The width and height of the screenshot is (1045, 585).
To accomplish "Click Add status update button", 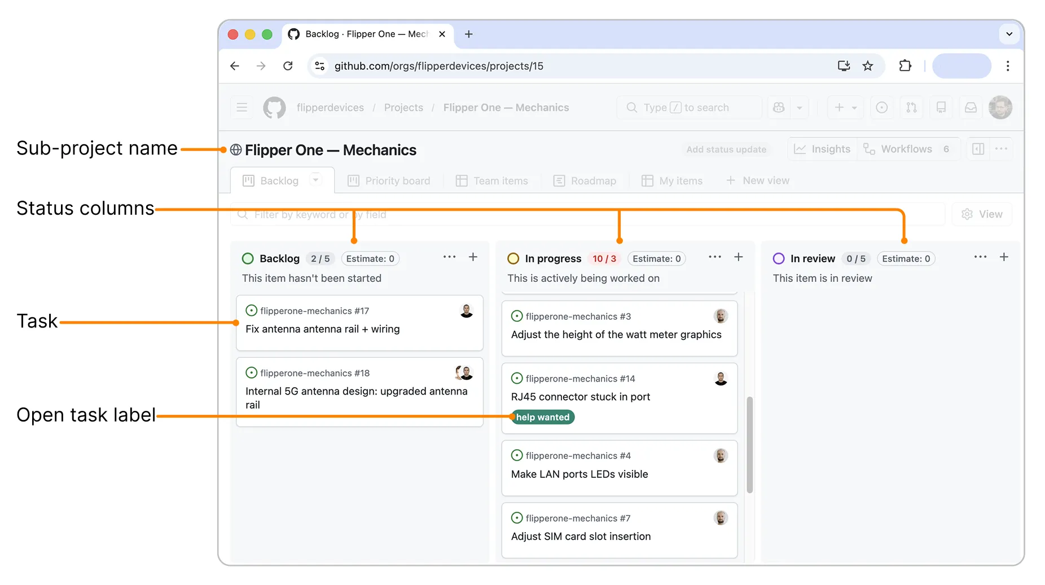I will pos(726,149).
